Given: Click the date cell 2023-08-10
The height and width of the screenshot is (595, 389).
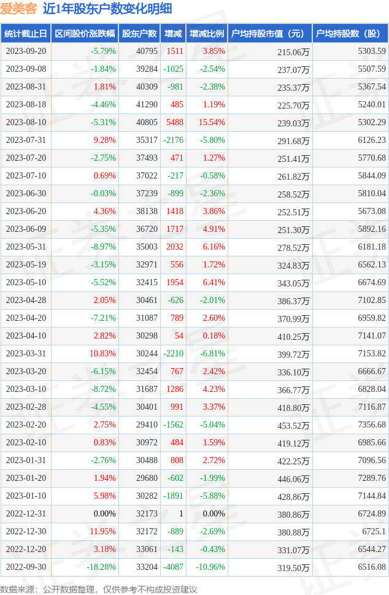Looking at the screenshot, I should [26, 122].
